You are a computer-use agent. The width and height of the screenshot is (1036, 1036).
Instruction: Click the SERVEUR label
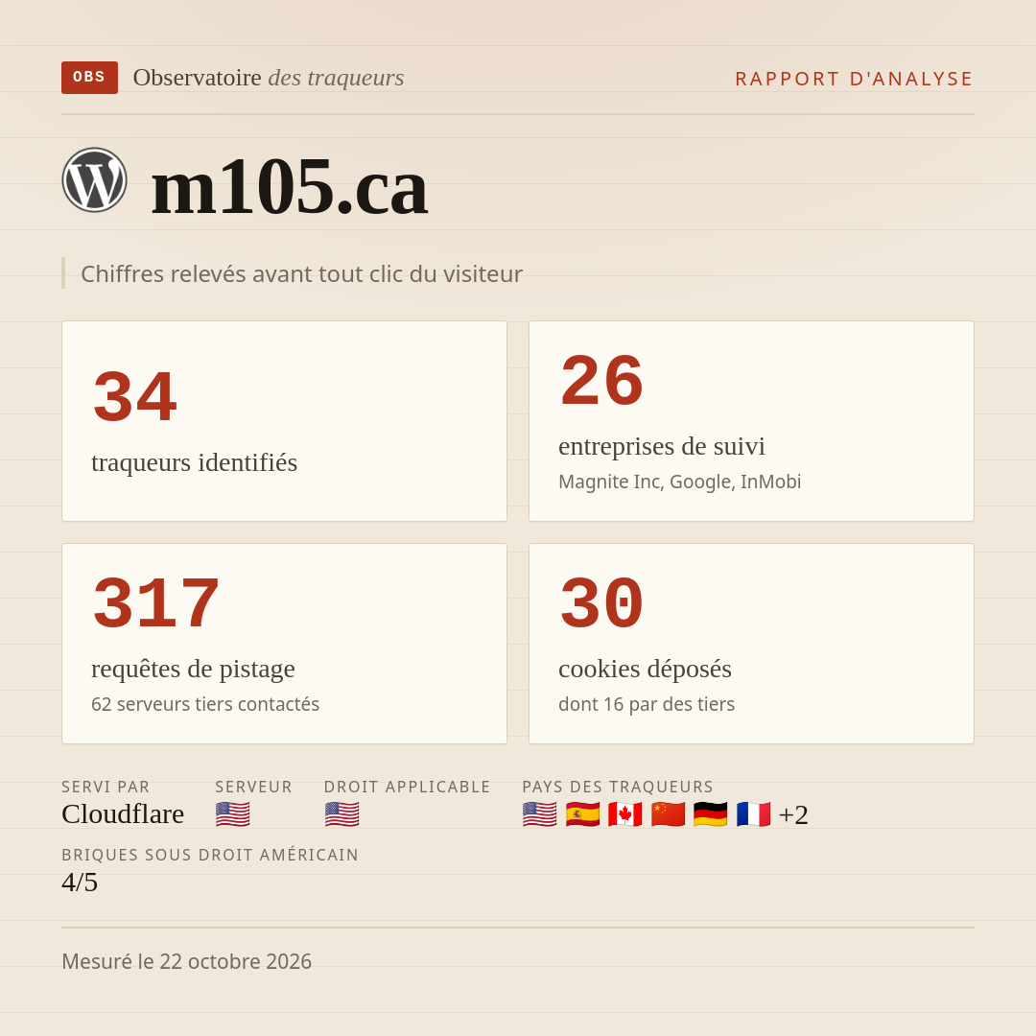[x=253, y=787]
